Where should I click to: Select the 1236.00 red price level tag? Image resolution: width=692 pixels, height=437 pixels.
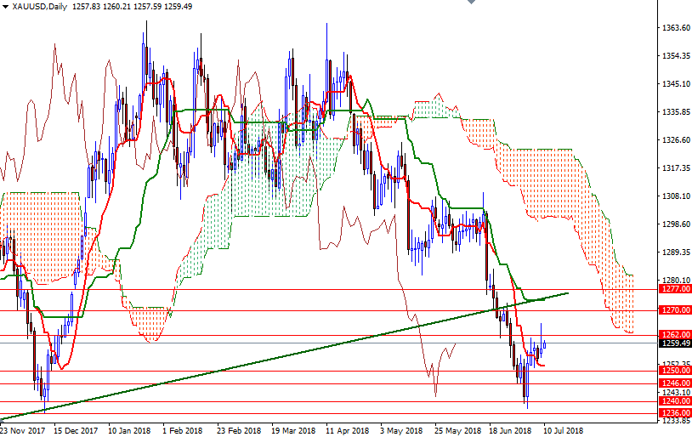pyautogui.click(x=674, y=413)
